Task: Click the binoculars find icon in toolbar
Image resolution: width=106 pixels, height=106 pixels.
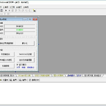Action: (34, 11)
